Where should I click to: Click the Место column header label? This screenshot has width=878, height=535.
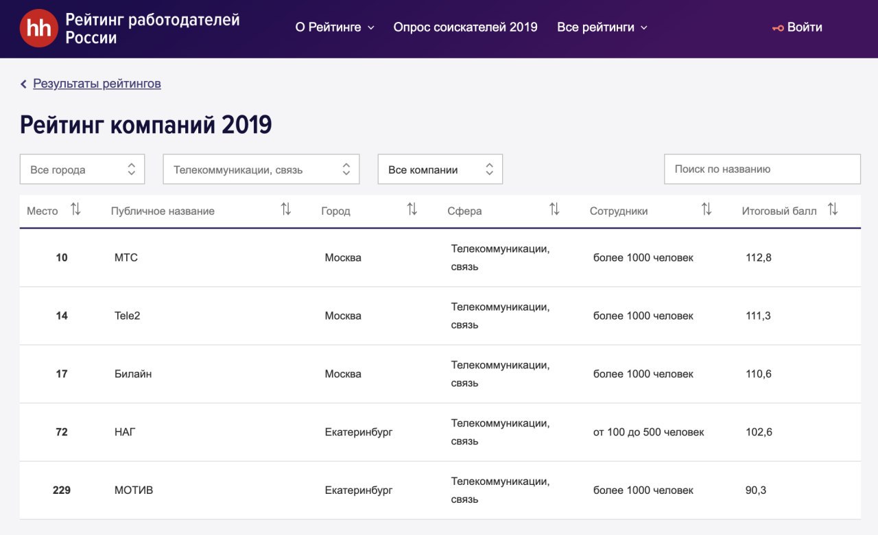[x=43, y=211]
